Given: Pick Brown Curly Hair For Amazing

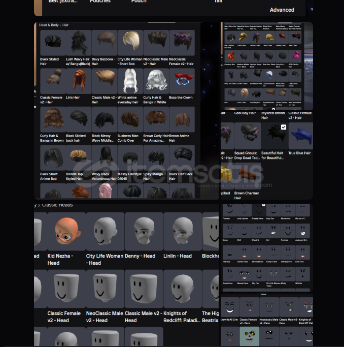Looking at the screenshot, I should tap(156, 119).
